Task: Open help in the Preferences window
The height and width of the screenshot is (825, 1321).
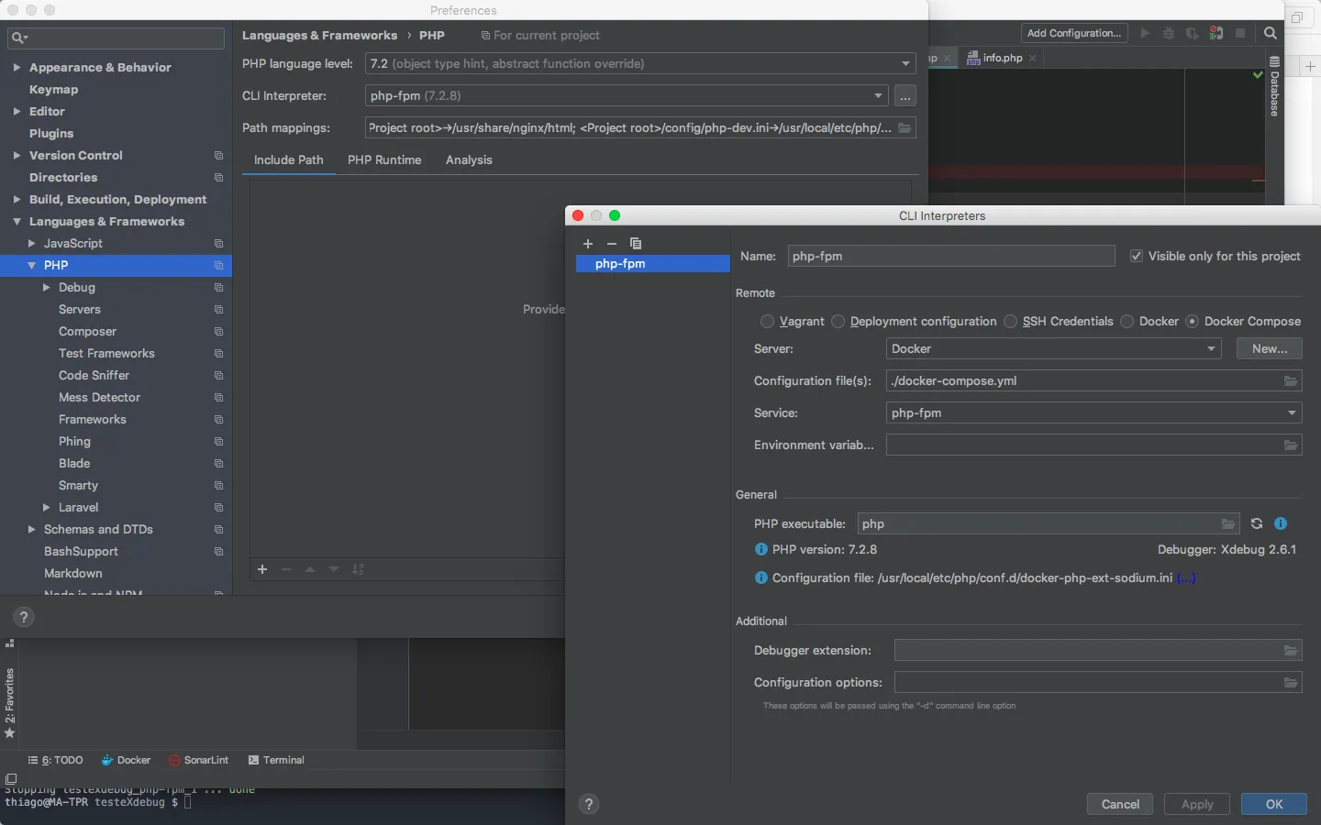Action: pyautogui.click(x=24, y=617)
